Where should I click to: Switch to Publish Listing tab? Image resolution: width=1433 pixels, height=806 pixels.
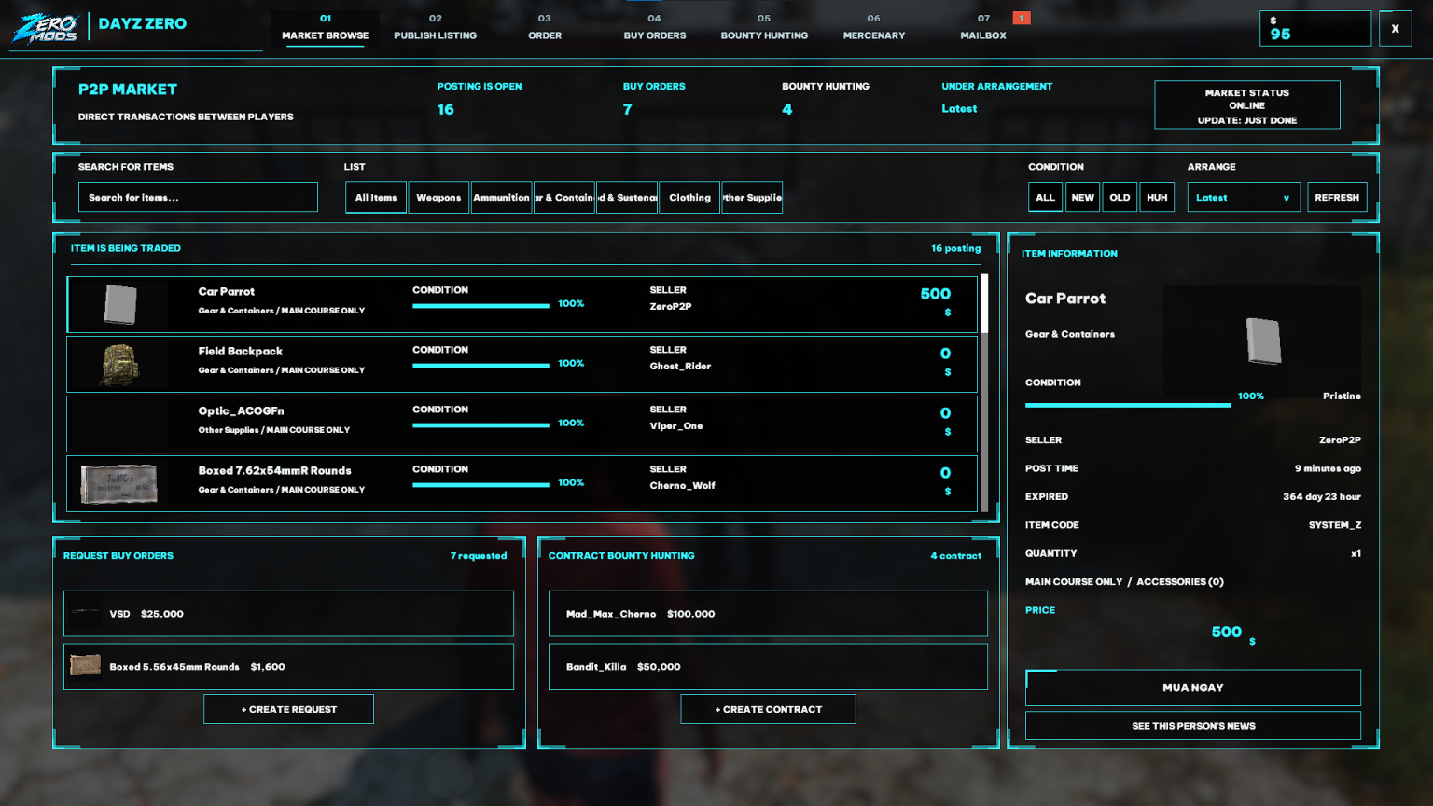click(x=435, y=27)
